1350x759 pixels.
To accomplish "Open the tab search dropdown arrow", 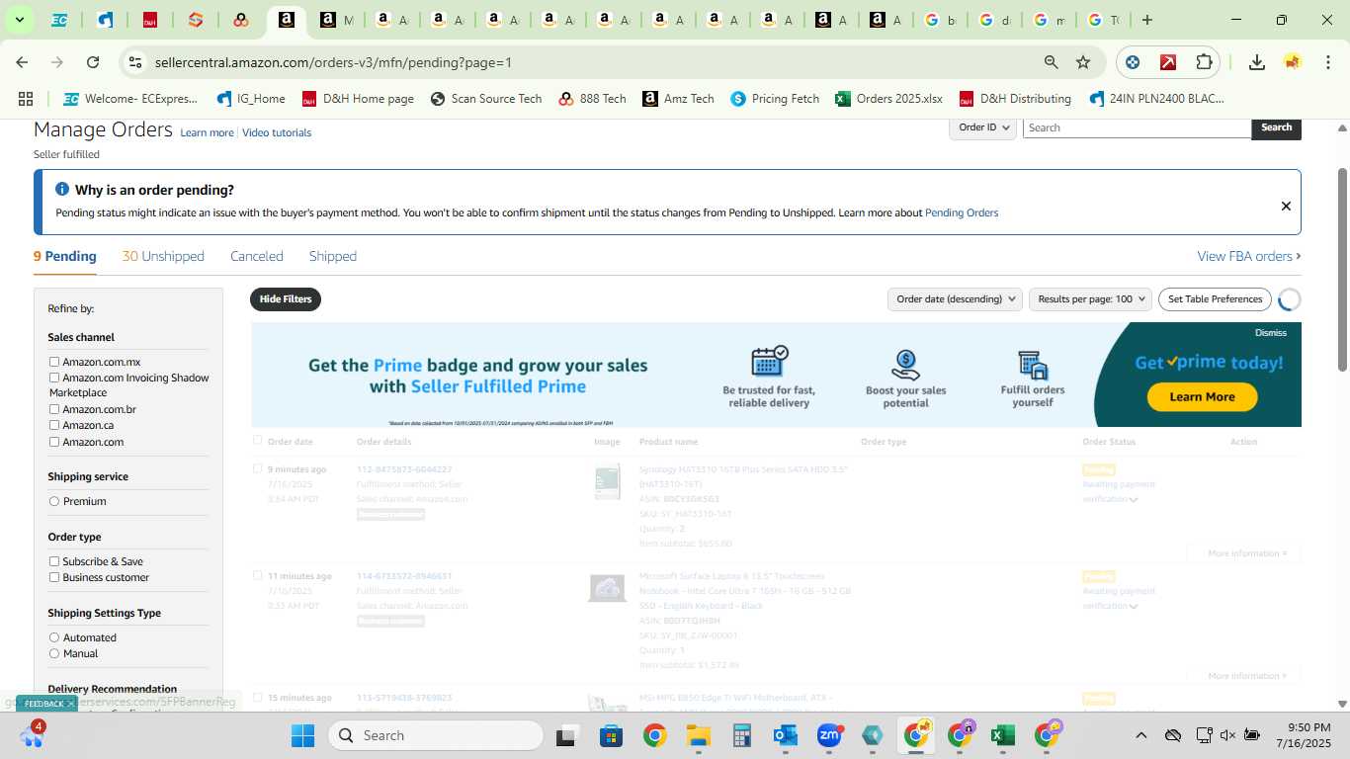I will [19, 20].
